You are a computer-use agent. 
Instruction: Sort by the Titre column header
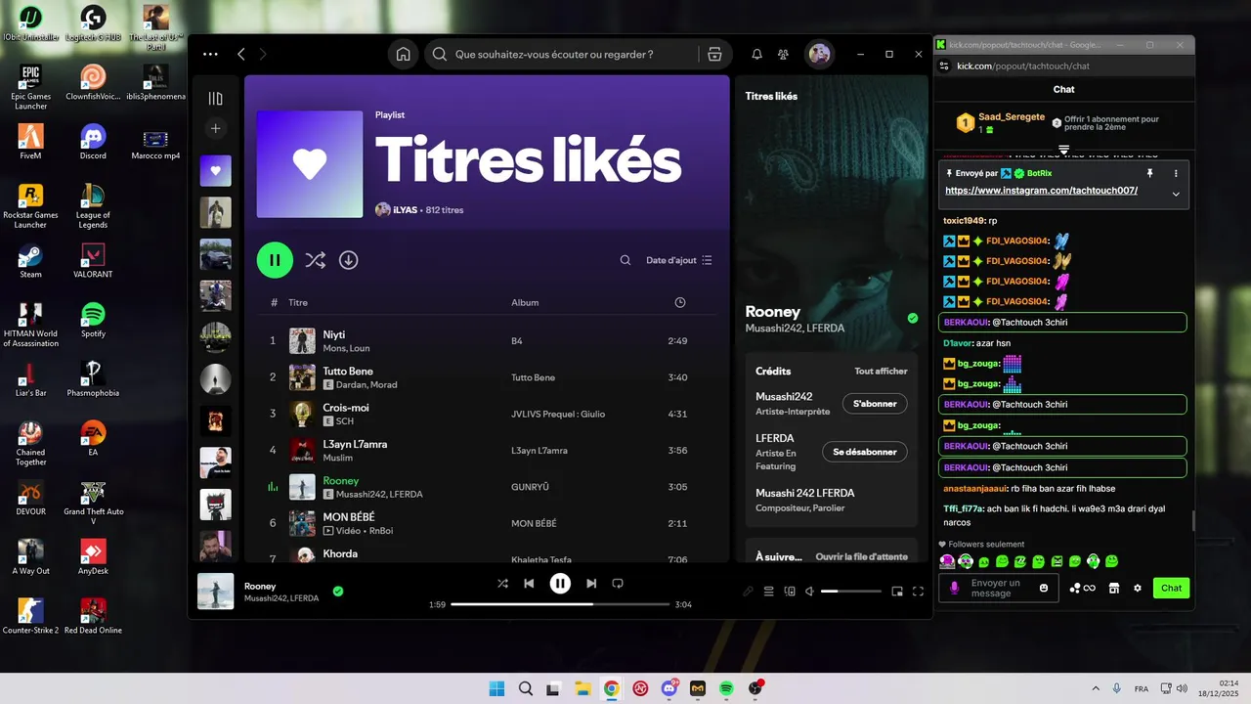(x=298, y=303)
